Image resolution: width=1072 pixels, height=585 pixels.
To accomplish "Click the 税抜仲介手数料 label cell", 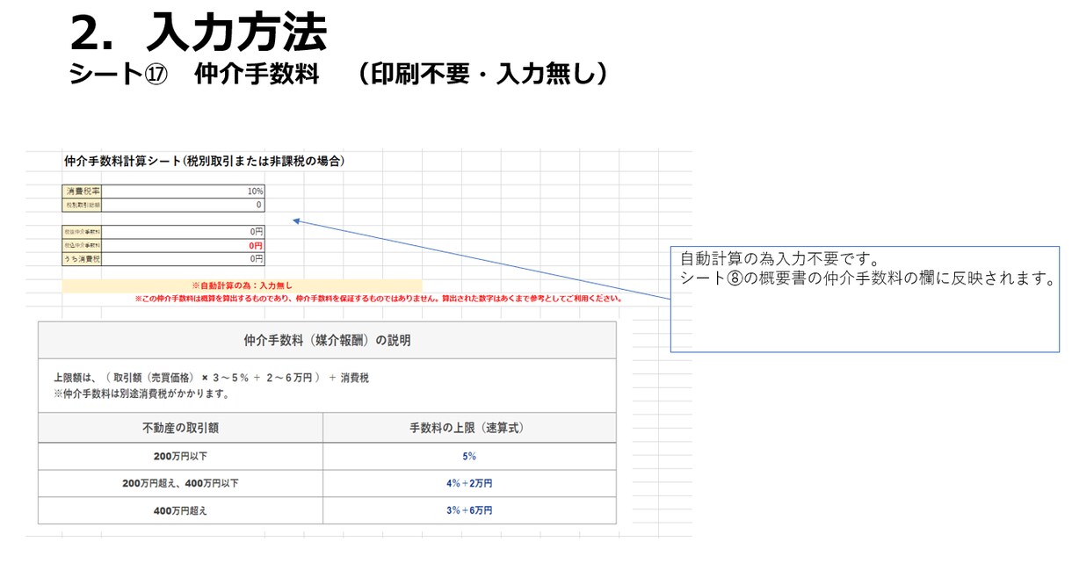I will point(83,232).
